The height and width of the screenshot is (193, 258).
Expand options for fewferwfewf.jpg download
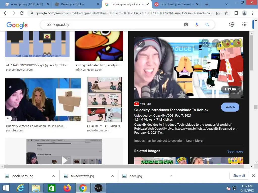[x=112, y=176]
